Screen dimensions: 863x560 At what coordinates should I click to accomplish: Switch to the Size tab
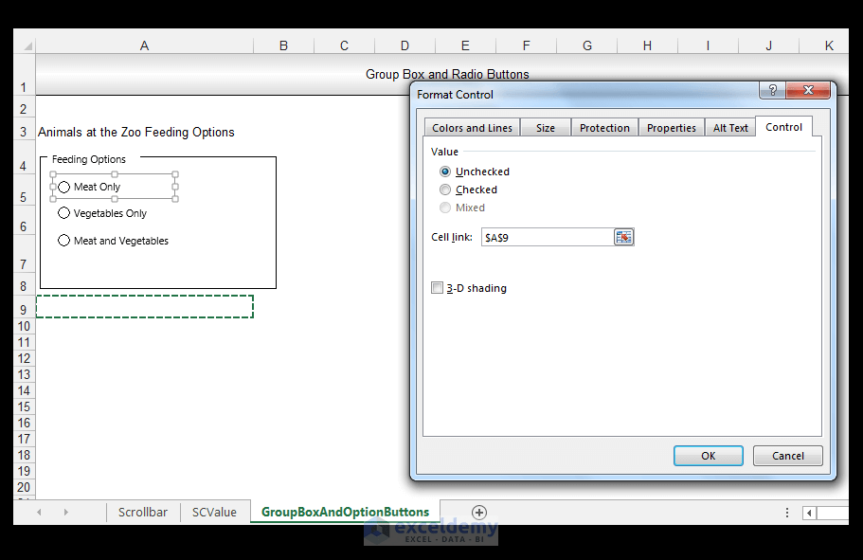[545, 126]
